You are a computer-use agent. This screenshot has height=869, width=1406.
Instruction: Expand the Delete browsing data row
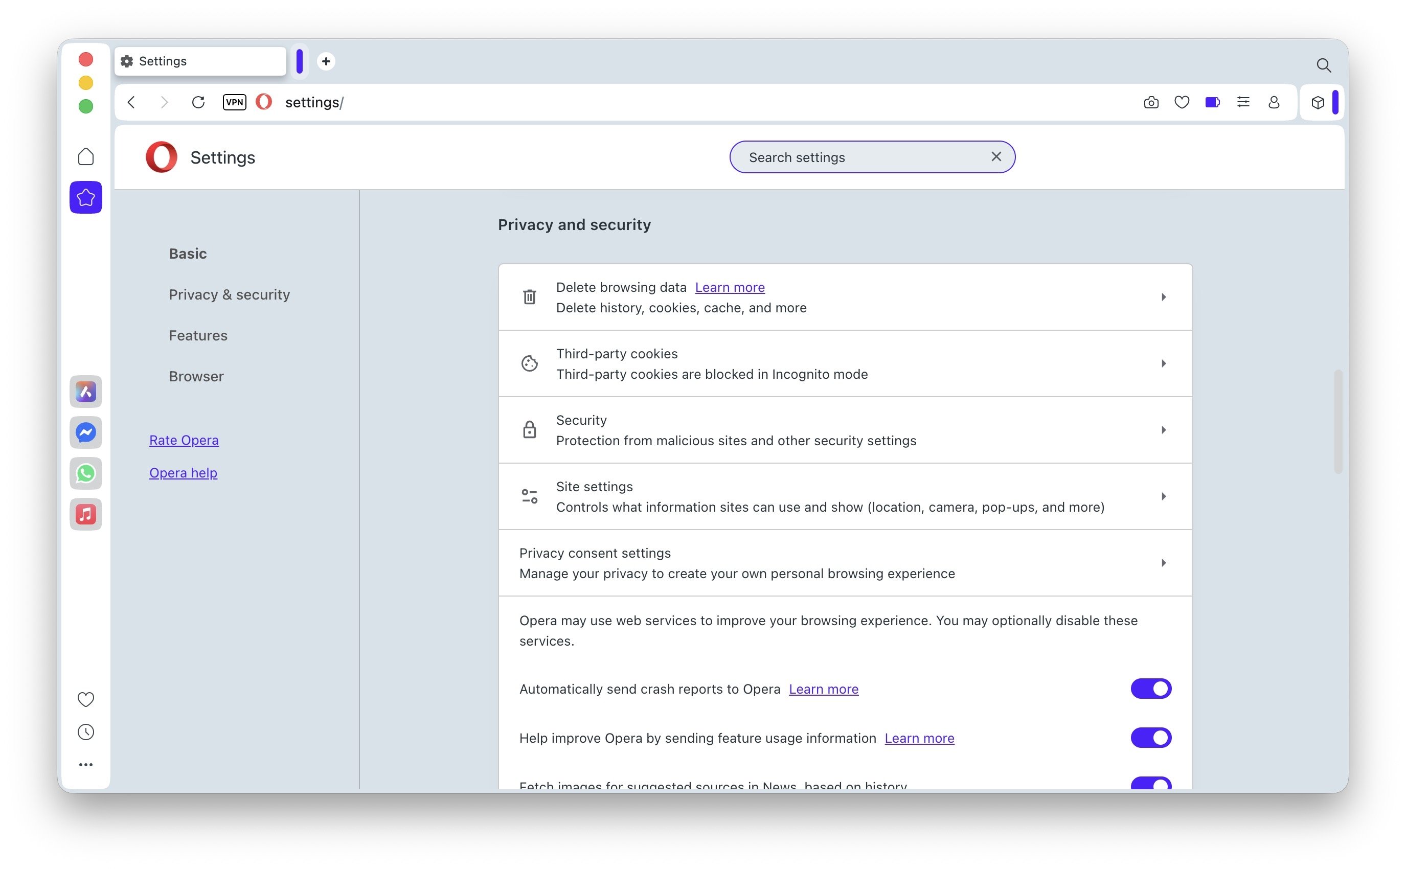click(1163, 297)
